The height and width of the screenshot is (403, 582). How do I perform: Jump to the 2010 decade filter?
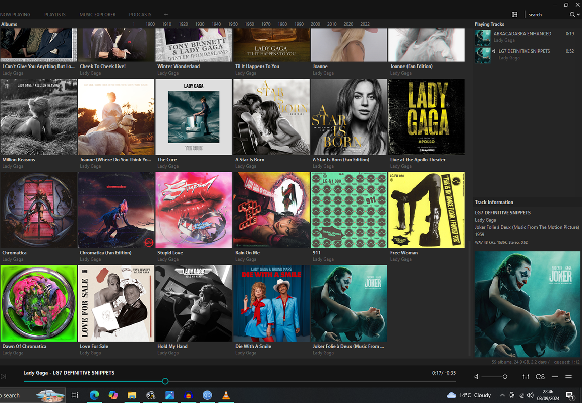(x=332, y=24)
